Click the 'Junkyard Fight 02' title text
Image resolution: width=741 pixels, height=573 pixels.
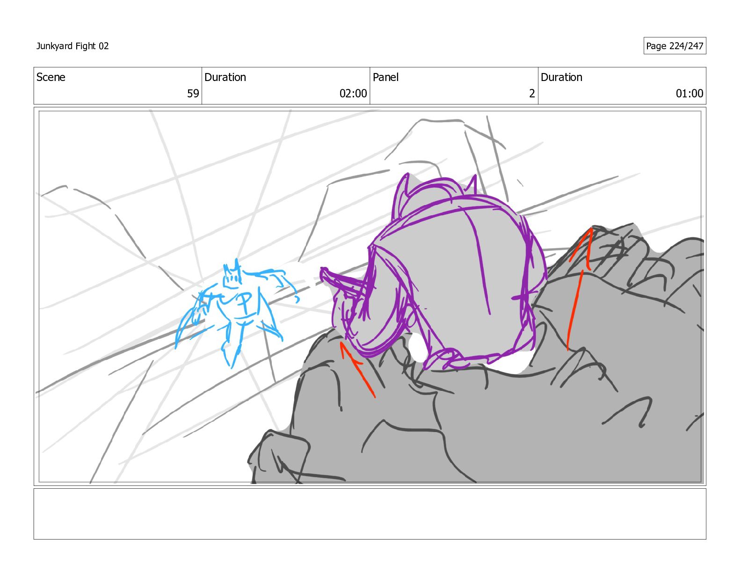point(73,46)
